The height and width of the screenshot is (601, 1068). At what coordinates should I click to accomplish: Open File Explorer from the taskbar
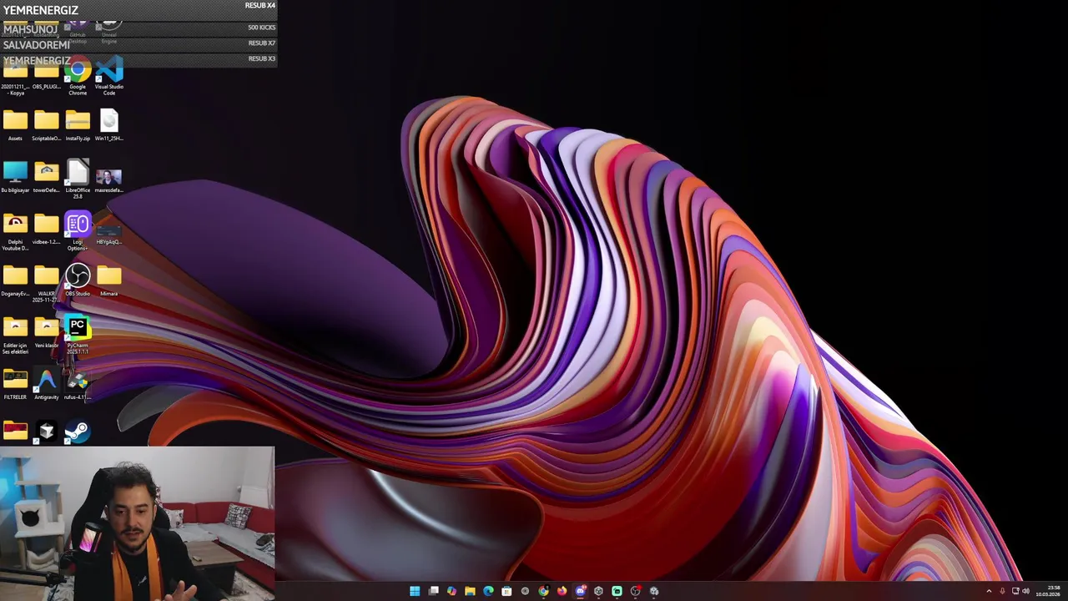tap(470, 591)
